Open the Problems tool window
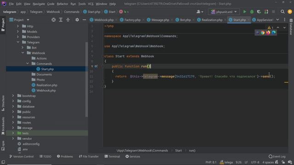 pos(65,156)
